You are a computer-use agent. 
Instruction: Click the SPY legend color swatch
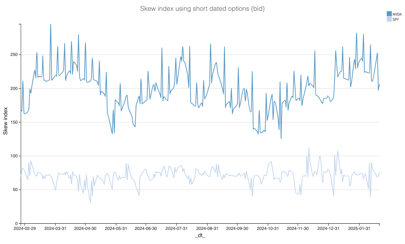click(389, 19)
